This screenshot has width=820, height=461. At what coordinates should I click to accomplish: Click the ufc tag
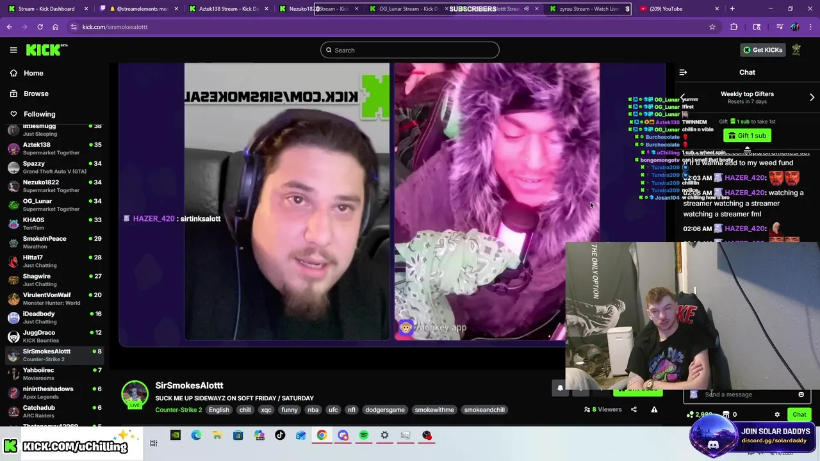[x=333, y=410]
